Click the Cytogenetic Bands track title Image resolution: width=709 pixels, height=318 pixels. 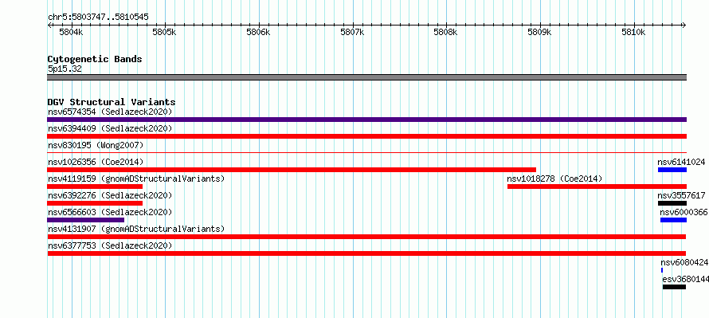[95, 59]
